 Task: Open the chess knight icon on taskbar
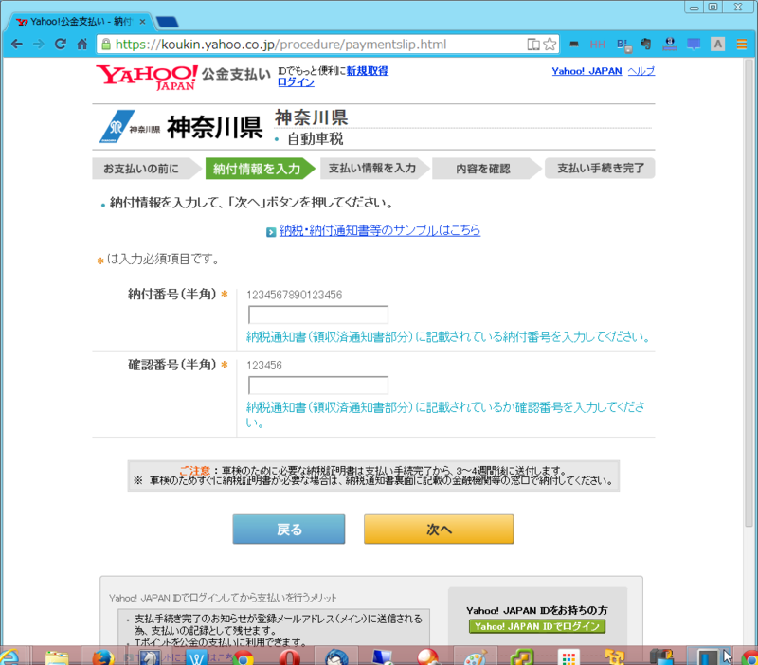[x=149, y=657]
